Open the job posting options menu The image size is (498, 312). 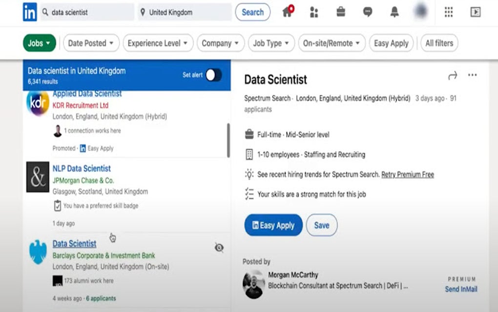[x=472, y=75]
